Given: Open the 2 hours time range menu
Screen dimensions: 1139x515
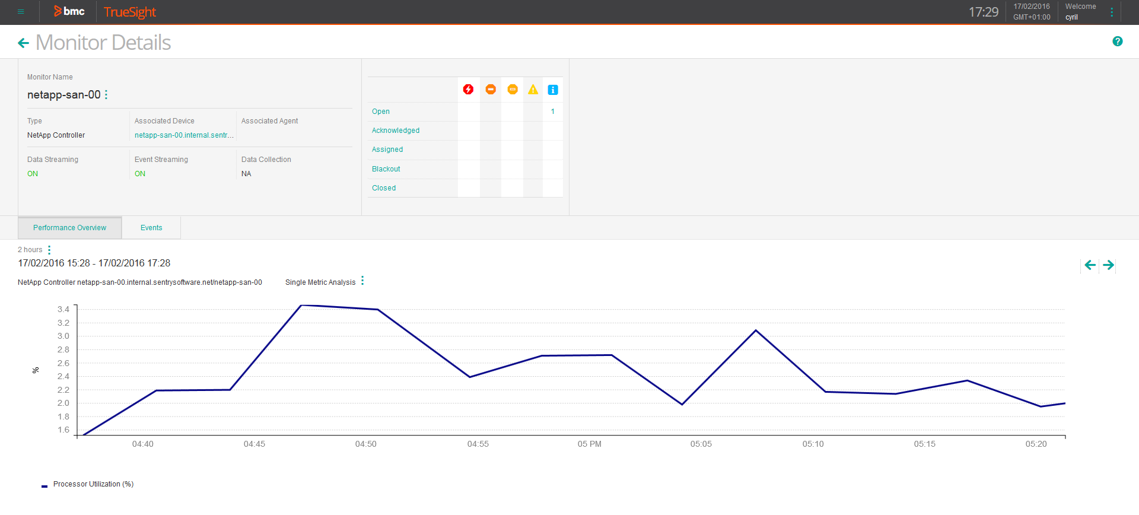Looking at the screenshot, I should click(x=49, y=250).
